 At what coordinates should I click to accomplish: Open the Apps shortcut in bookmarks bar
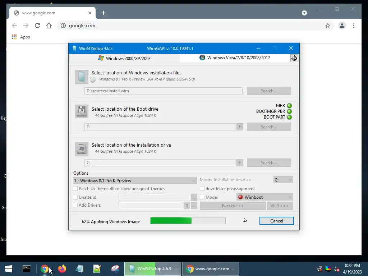(20, 37)
